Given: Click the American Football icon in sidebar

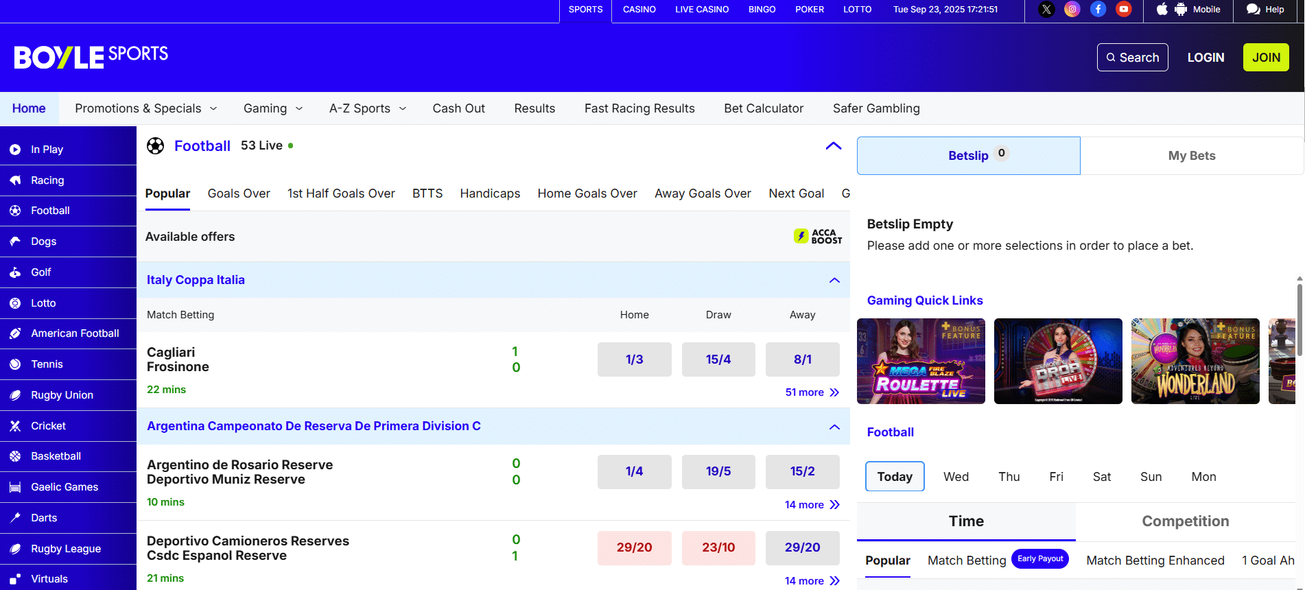Looking at the screenshot, I should (x=15, y=333).
